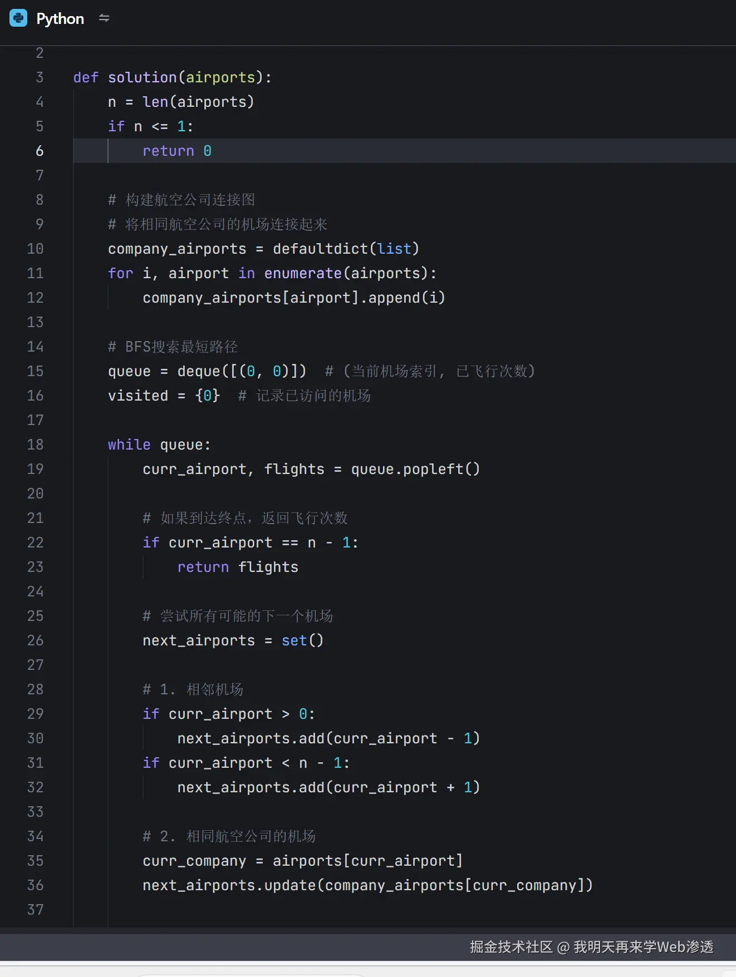
Task: Click 'if curr_airport == n - 1:' line
Action: [251, 542]
